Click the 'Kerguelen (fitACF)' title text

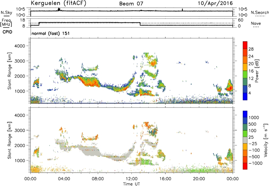coord(59,3)
